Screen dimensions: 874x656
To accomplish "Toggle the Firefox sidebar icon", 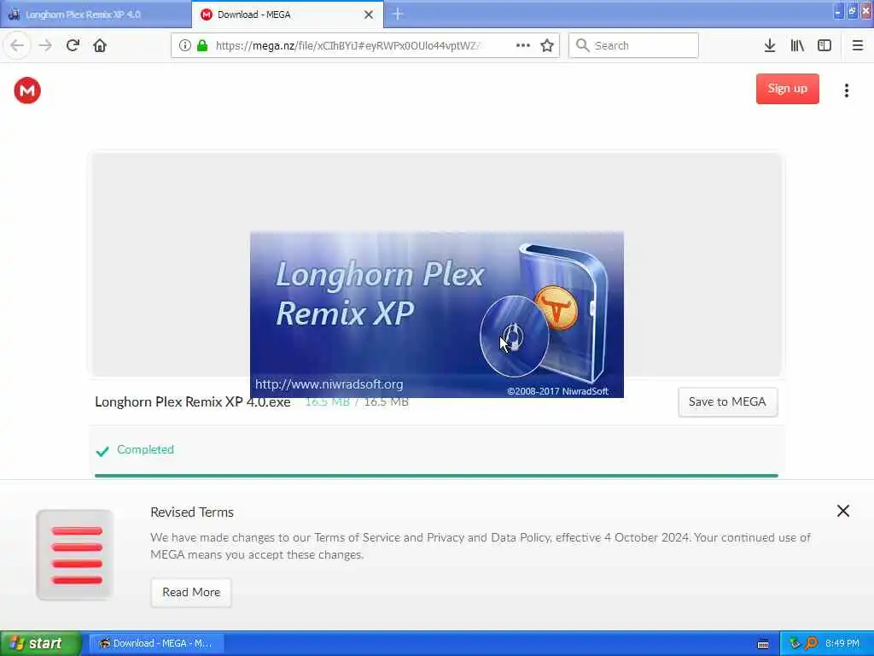I will tap(824, 45).
